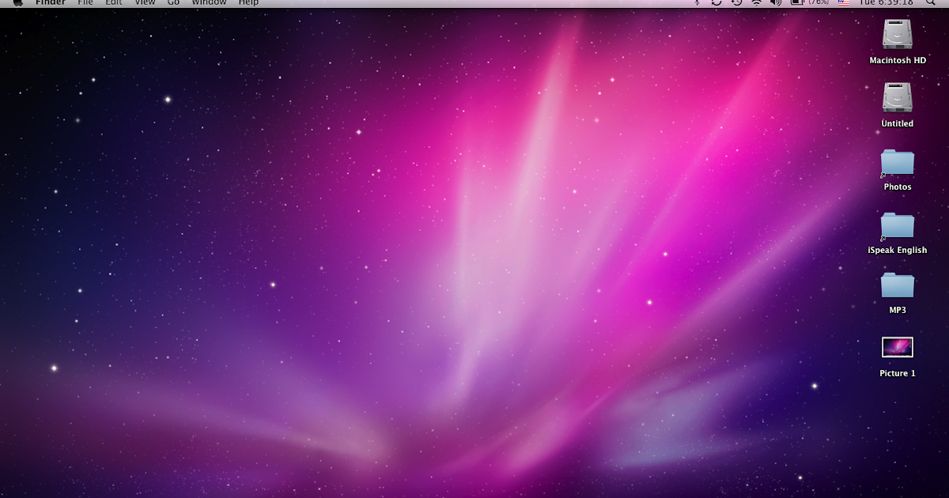This screenshot has width=949, height=498.
Task: Open the File menu
Action: click(85, 2)
